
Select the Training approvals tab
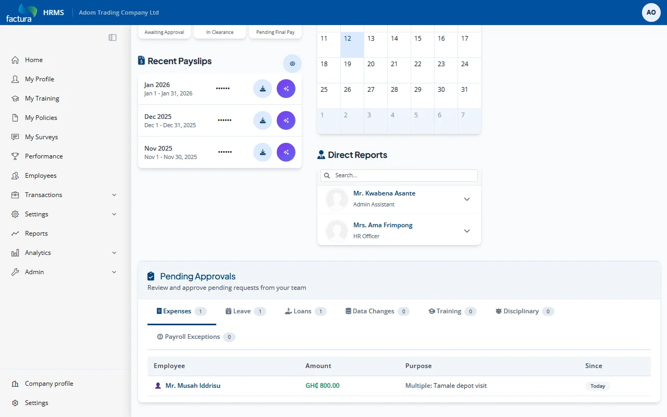click(x=452, y=311)
